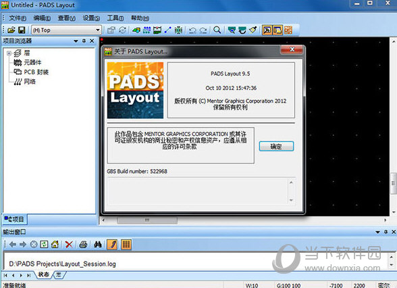Click the Redo toolbar icon
Screen dimensions: 397x288
tap(203, 30)
